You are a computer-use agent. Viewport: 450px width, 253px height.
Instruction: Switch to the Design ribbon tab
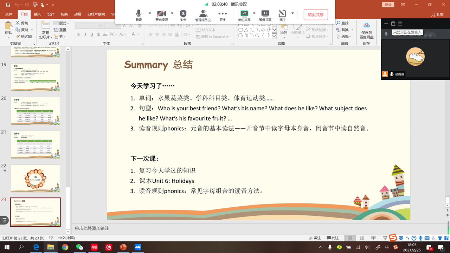pyautogui.click(x=51, y=14)
